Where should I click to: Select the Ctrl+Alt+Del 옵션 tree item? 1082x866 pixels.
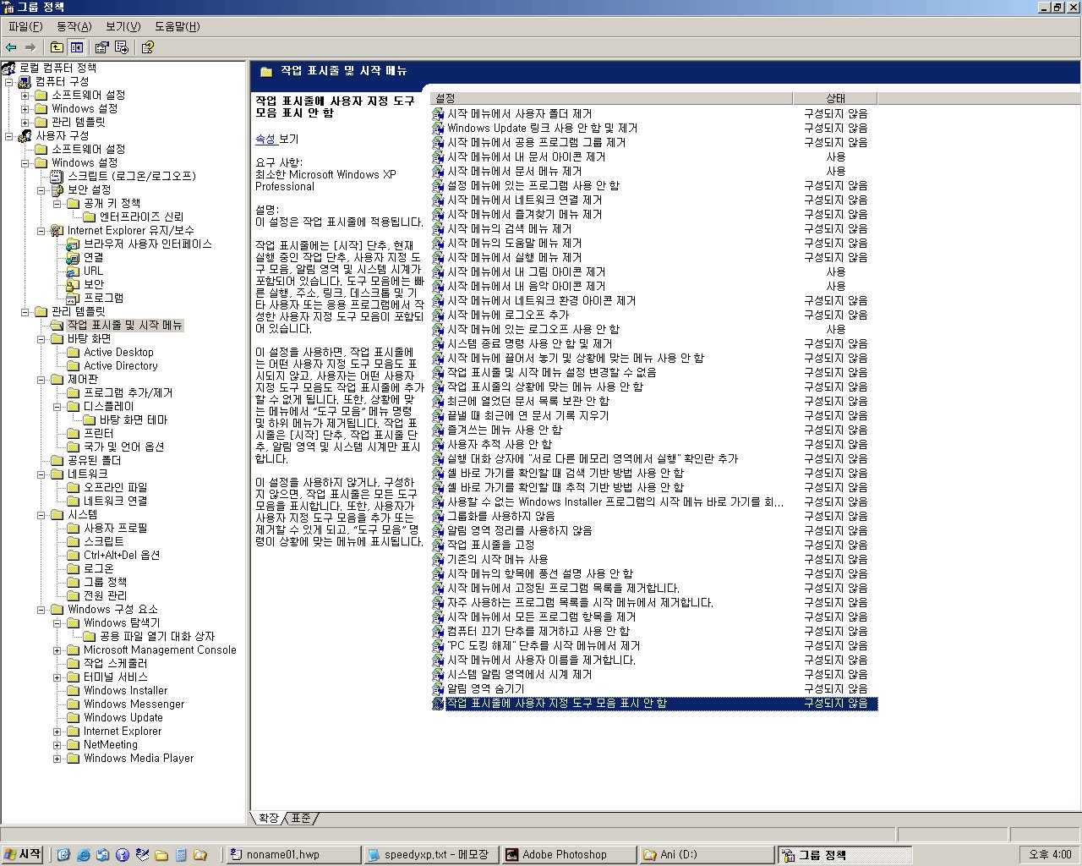[x=122, y=555]
